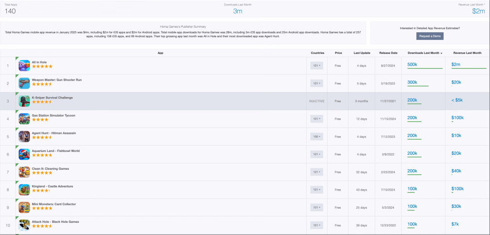490x235 pixels.
Task: Open the All in Hole title link
Action: 39,62
